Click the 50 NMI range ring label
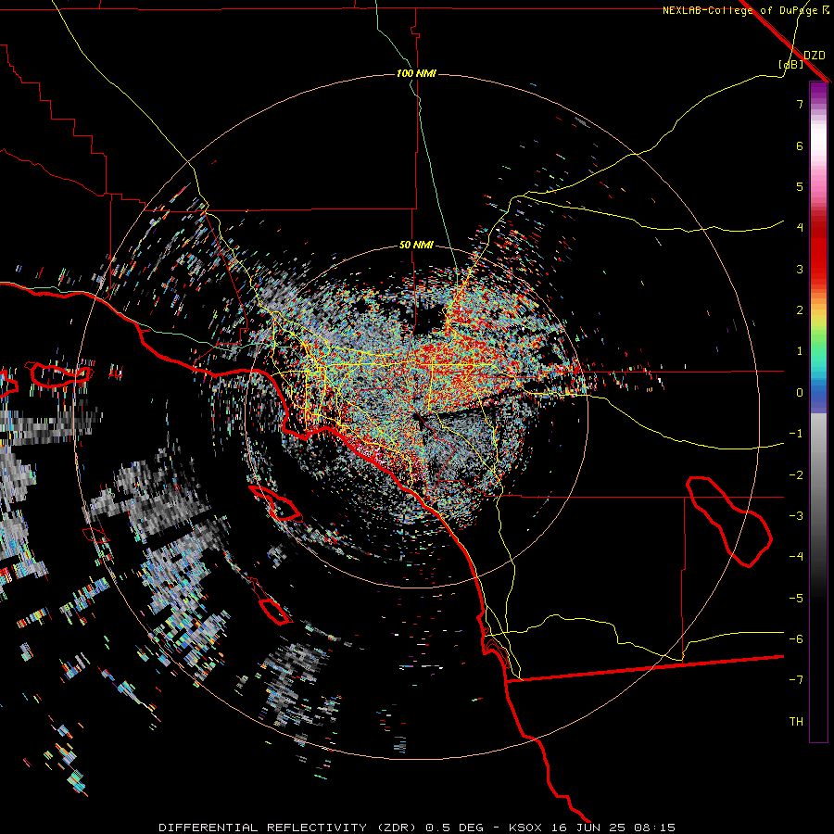The height and width of the screenshot is (834, 834). tap(416, 246)
